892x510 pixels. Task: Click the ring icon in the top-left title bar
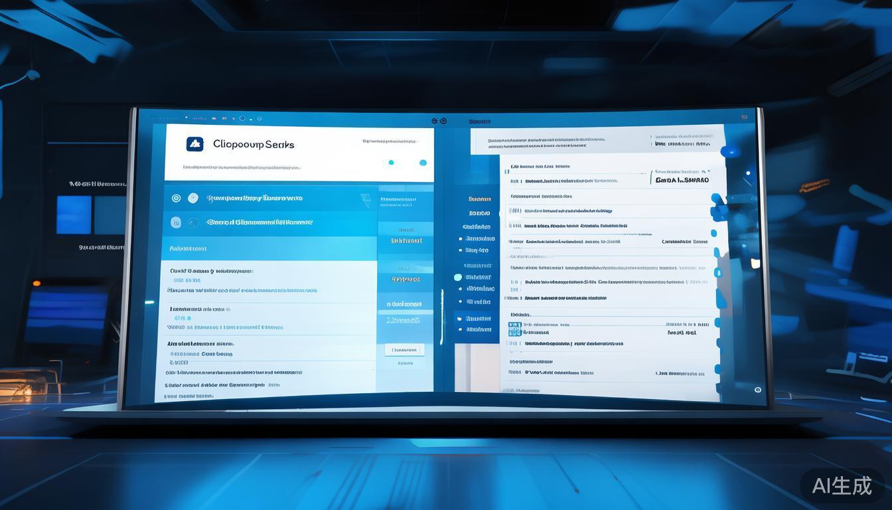[x=242, y=118]
